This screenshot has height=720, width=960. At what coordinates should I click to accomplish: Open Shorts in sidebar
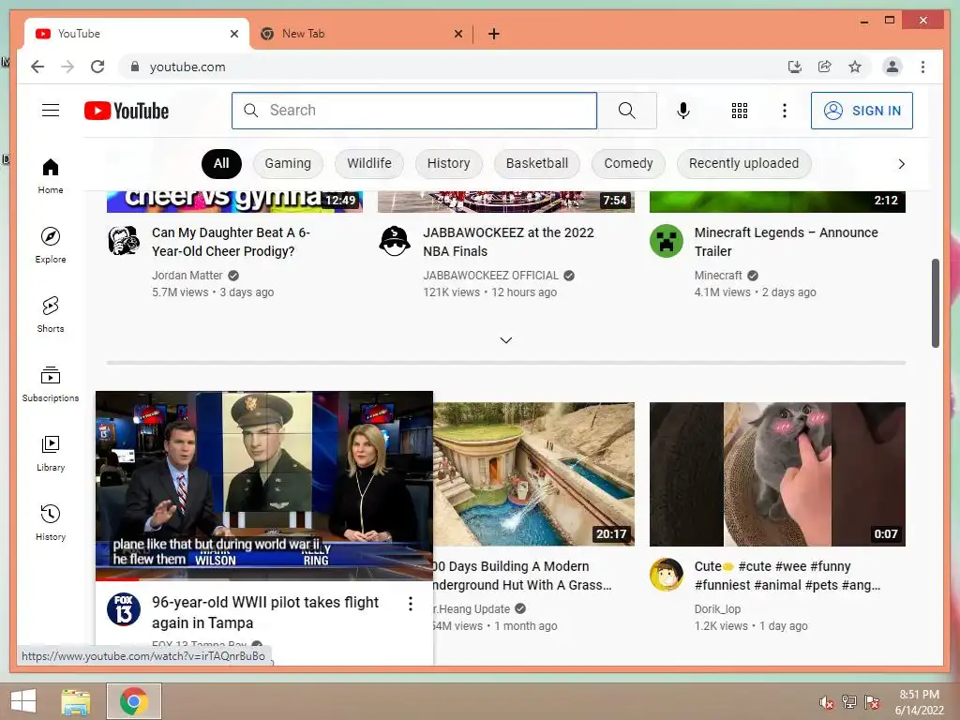pyautogui.click(x=51, y=315)
